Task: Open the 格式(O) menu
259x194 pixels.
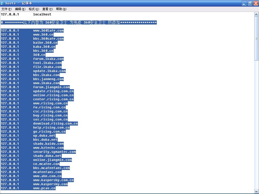Action: pos(34,9)
